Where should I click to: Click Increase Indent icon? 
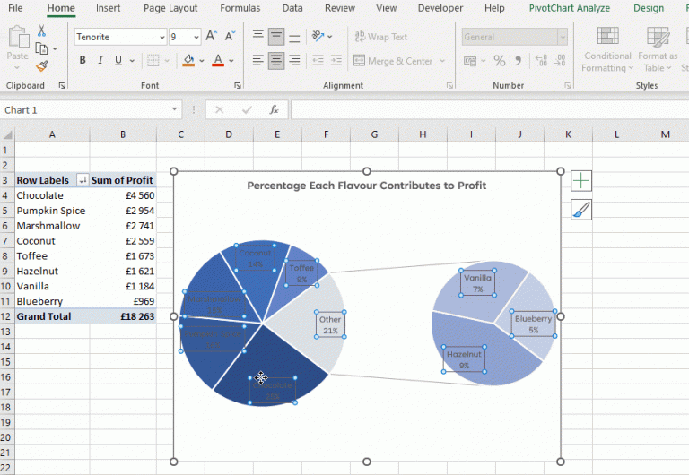(336, 61)
